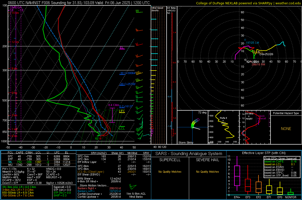
Task: Select the SFC parcel row in the table
Action: click(x=39, y=156)
